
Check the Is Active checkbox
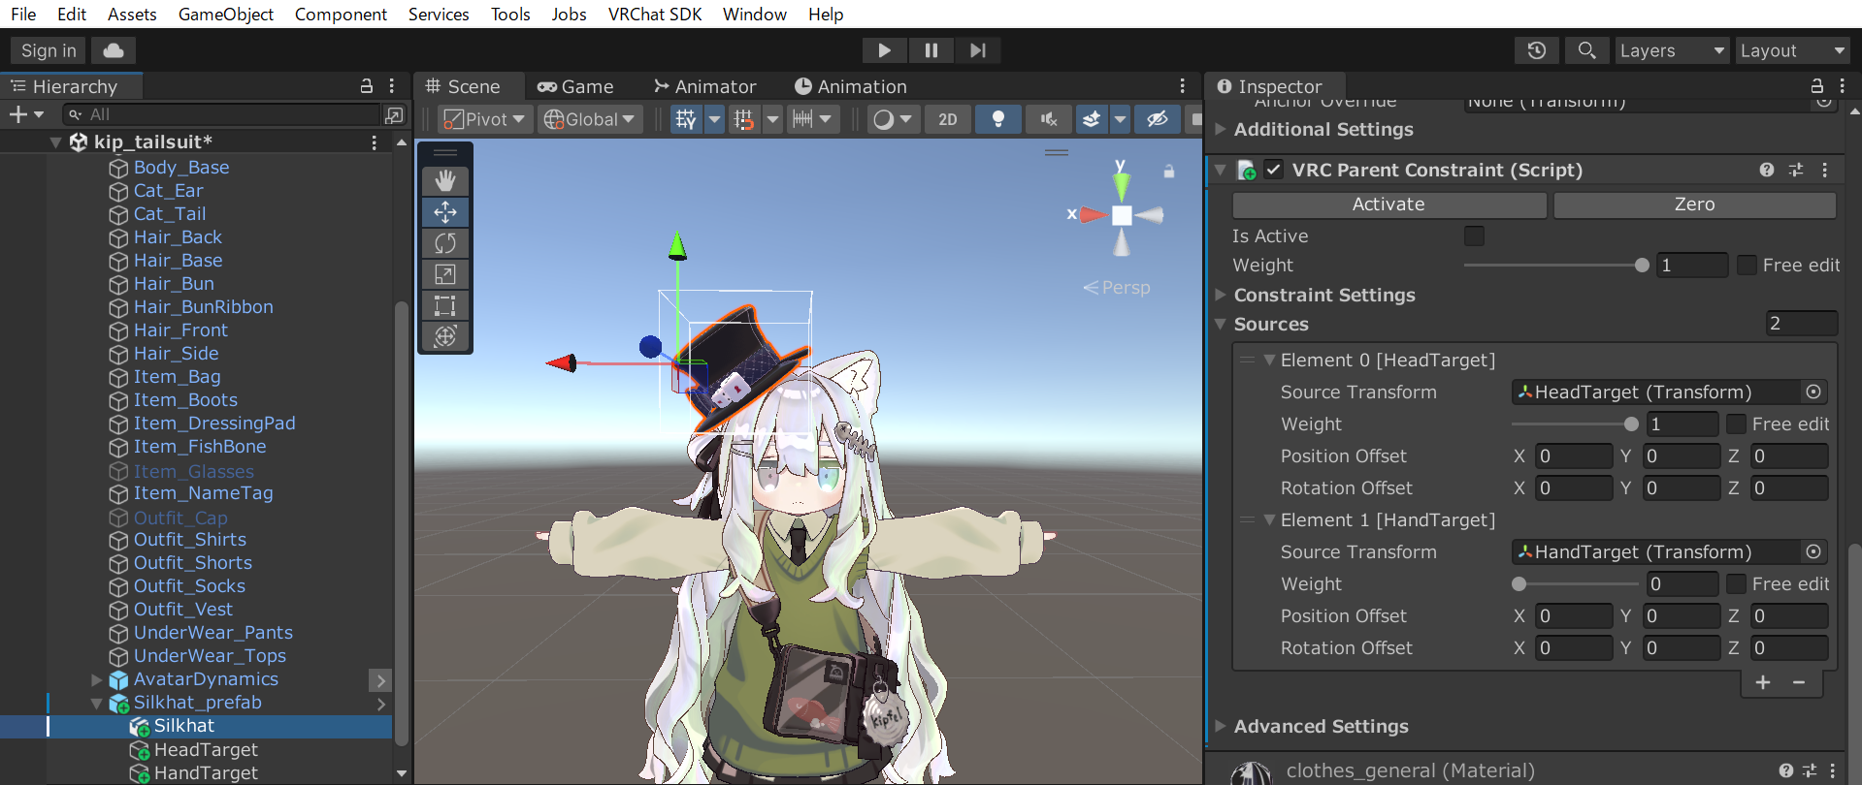tap(1474, 235)
